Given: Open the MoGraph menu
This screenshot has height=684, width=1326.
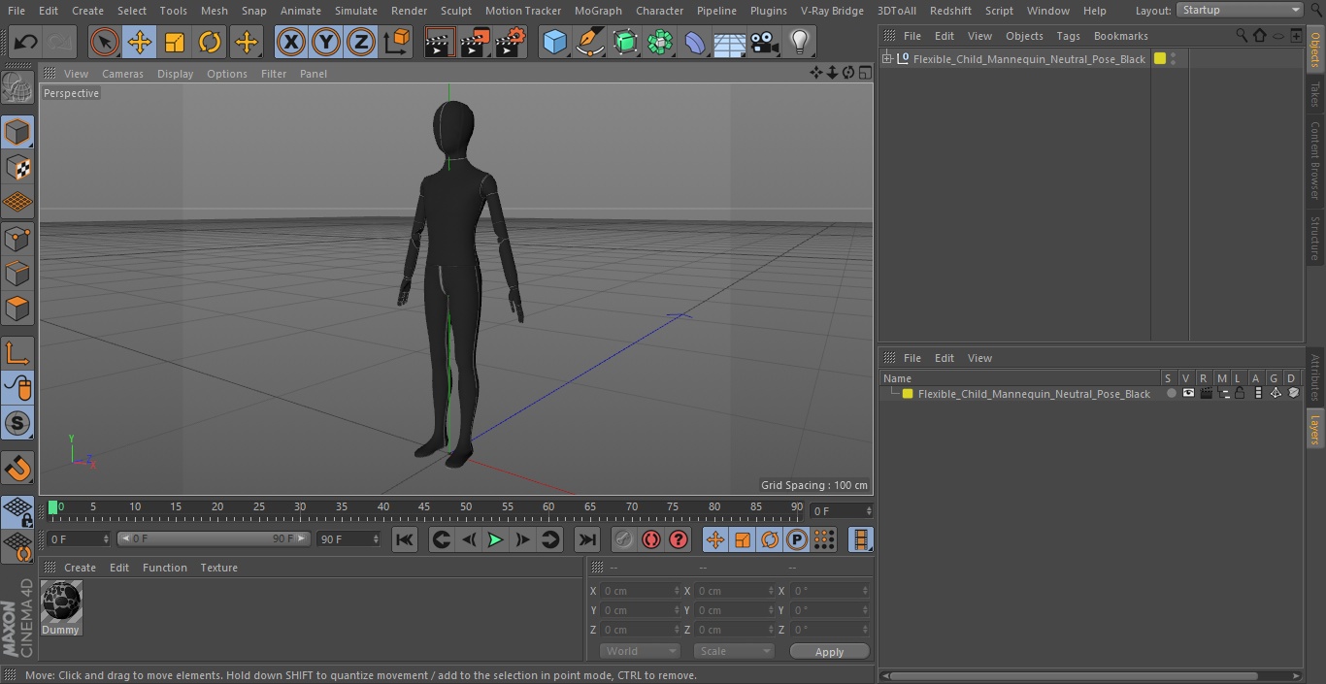Looking at the screenshot, I should pos(598,11).
